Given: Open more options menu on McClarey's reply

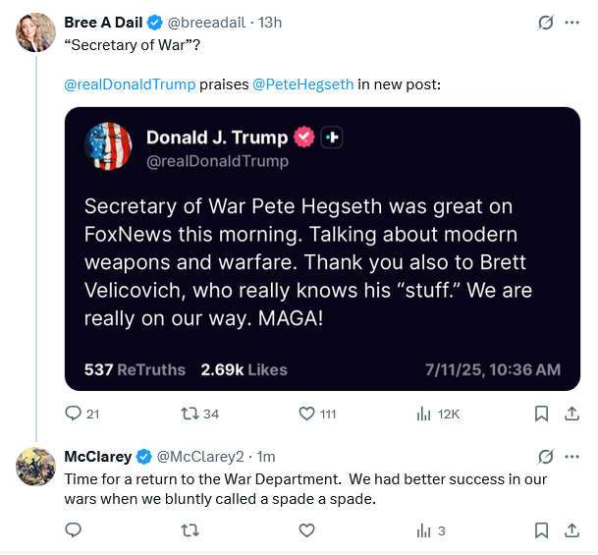Looking at the screenshot, I should coord(572,457).
